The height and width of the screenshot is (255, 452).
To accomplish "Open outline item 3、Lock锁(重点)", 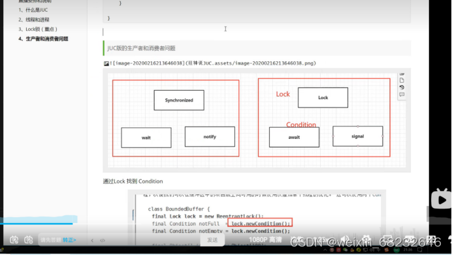I will (x=38, y=29).
